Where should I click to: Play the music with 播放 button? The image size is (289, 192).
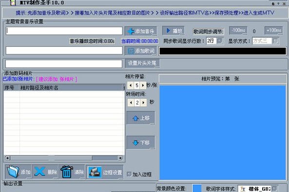(x=173, y=31)
